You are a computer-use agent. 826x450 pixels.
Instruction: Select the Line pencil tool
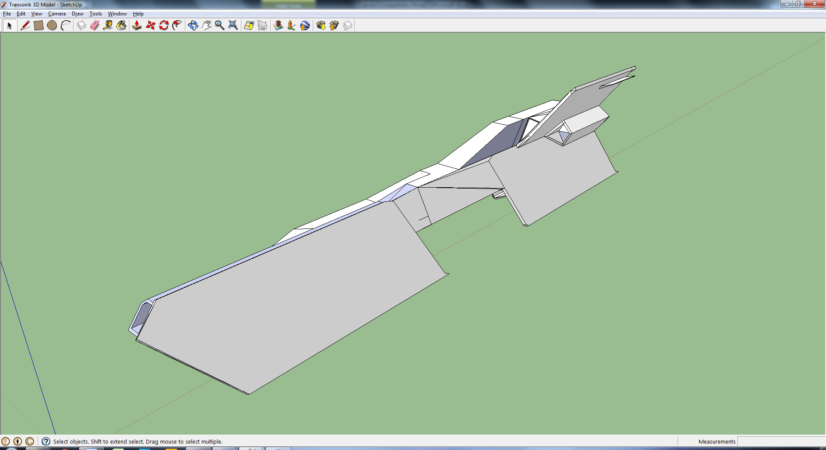tap(25, 25)
